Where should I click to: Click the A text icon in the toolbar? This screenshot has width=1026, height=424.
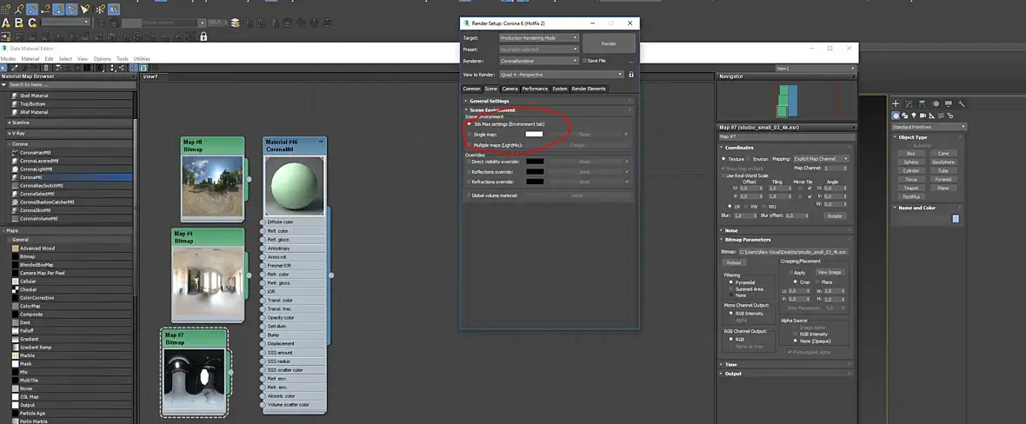pos(6,23)
